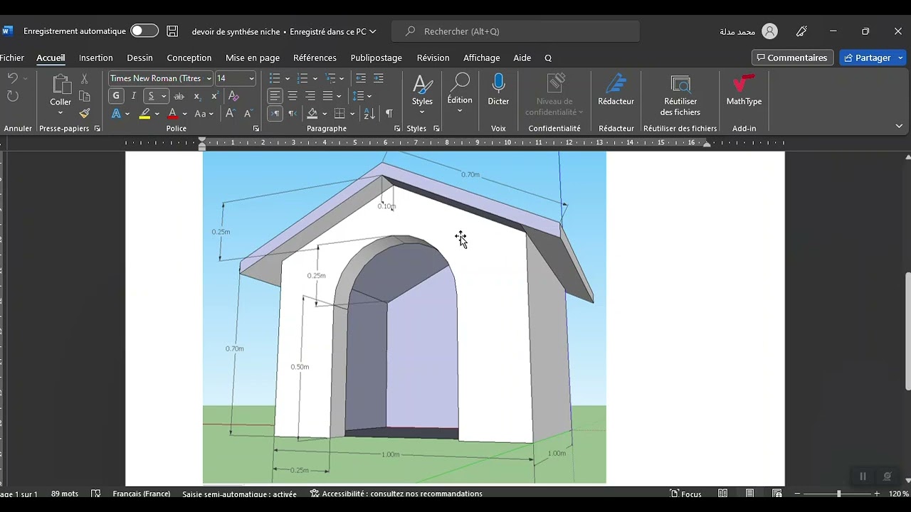
Task: Apply the yellow highlight color
Action: tap(145, 114)
